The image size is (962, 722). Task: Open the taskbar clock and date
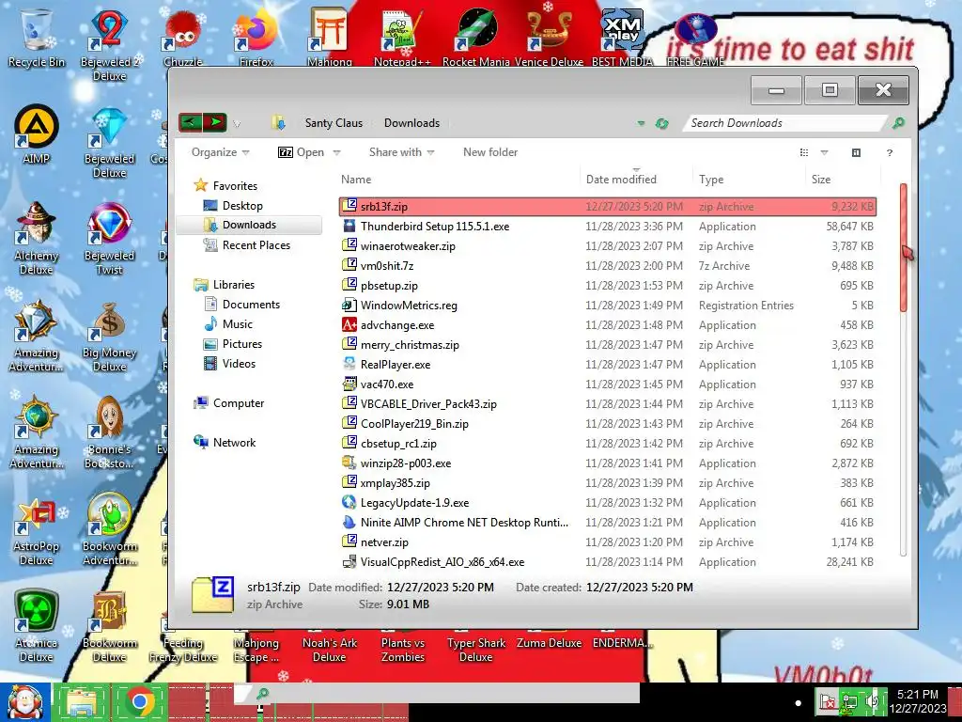pos(917,701)
